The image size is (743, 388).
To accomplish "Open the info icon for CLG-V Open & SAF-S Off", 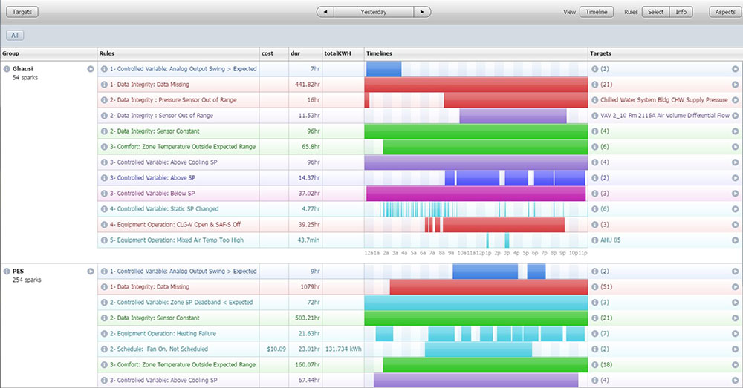I will (x=104, y=224).
